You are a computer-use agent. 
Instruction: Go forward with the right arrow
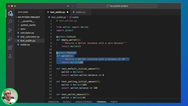(73, 6)
